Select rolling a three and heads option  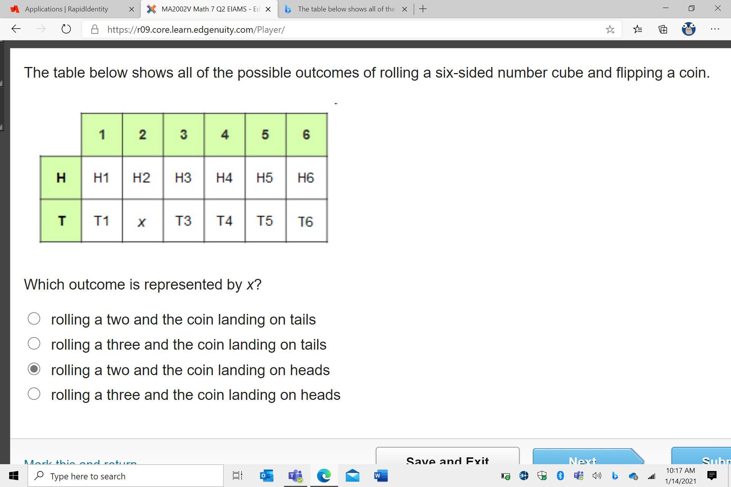[34, 394]
